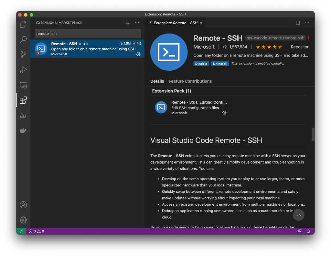
Task: Open the editor More Actions menu
Action: tap(307, 23)
